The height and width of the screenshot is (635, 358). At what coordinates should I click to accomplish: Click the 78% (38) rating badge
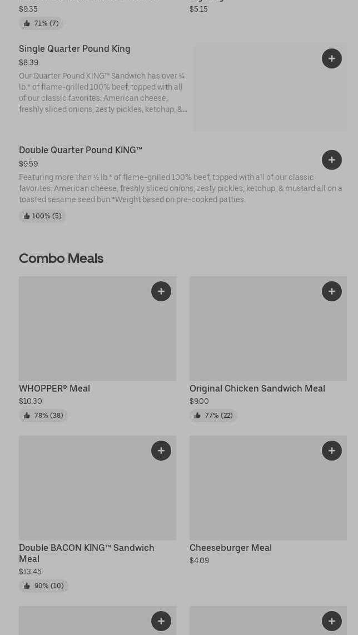43,416
